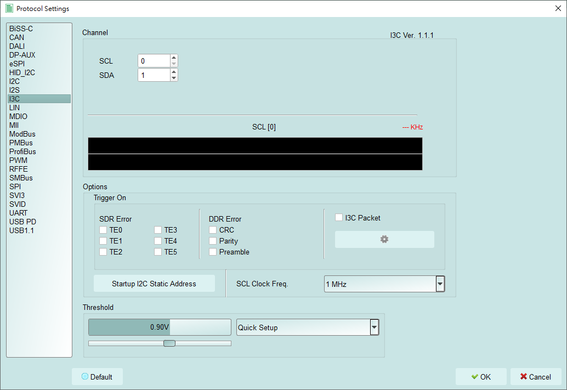Select I2S protocol in list

point(39,90)
